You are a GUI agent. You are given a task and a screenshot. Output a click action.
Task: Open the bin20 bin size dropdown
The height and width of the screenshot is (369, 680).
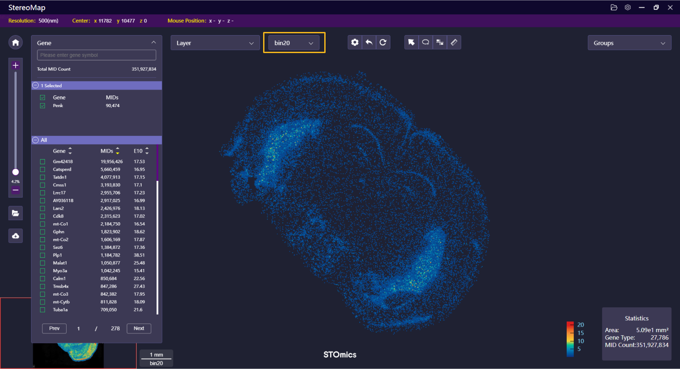pyautogui.click(x=294, y=43)
